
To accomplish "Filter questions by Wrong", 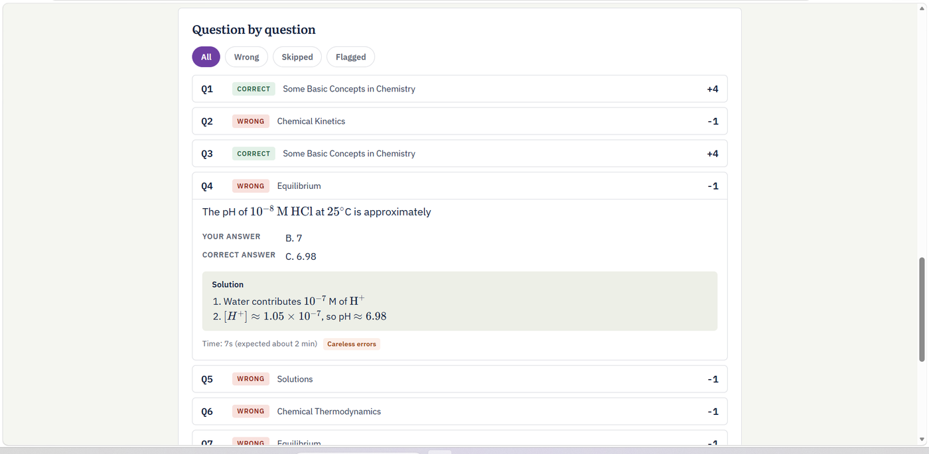I will (246, 57).
